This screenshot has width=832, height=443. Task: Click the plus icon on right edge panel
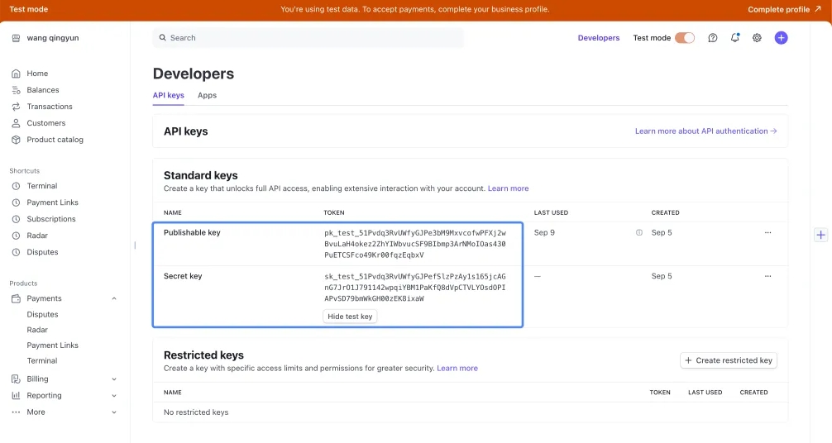821,235
